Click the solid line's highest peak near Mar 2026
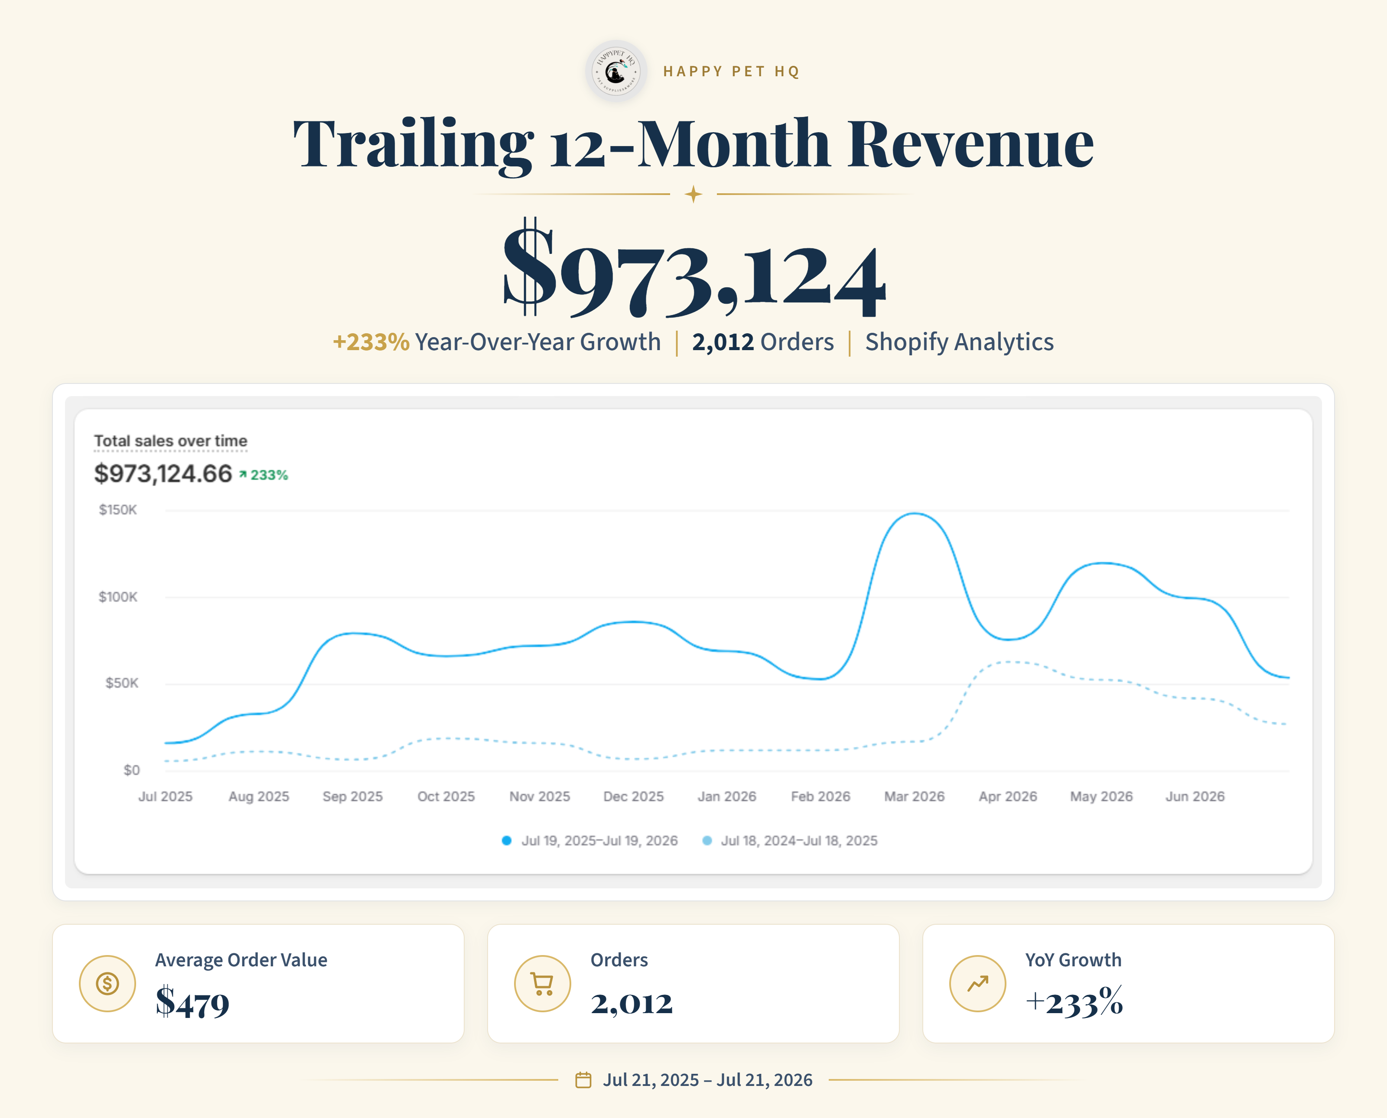Screen dimensions: 1387x1118 coord(914,514)
